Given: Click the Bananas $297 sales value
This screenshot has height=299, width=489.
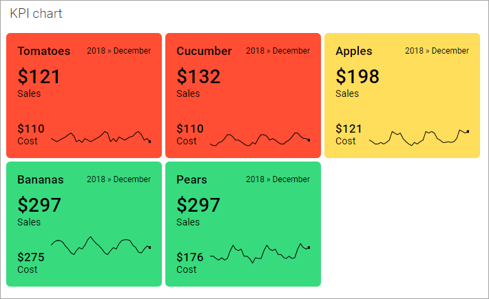Looking at the screenshot, I should pyautogui.click(x=39, y=205).
